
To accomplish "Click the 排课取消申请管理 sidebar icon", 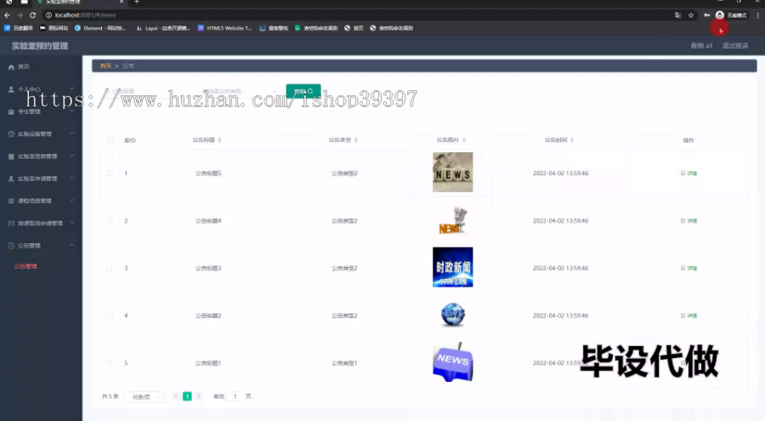I will click(11, 223).
